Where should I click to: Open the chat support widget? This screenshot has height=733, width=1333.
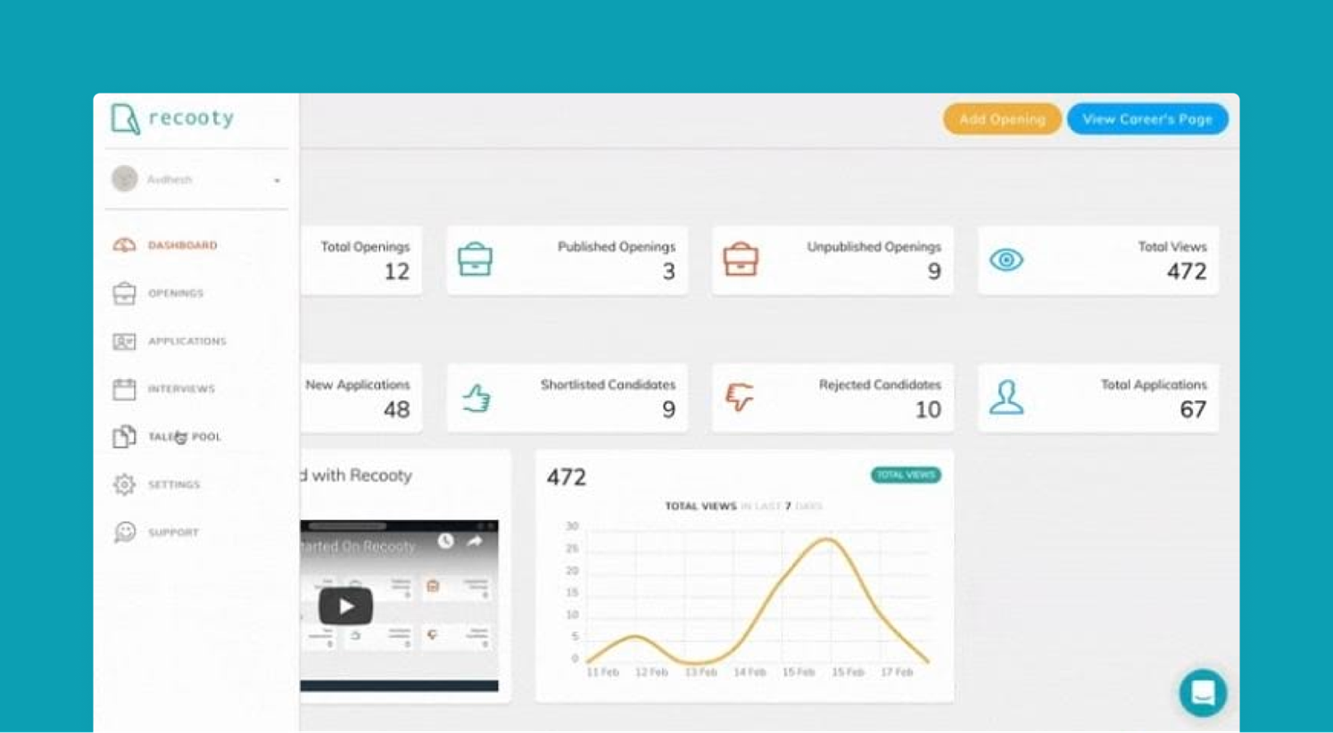point(1203,693)
